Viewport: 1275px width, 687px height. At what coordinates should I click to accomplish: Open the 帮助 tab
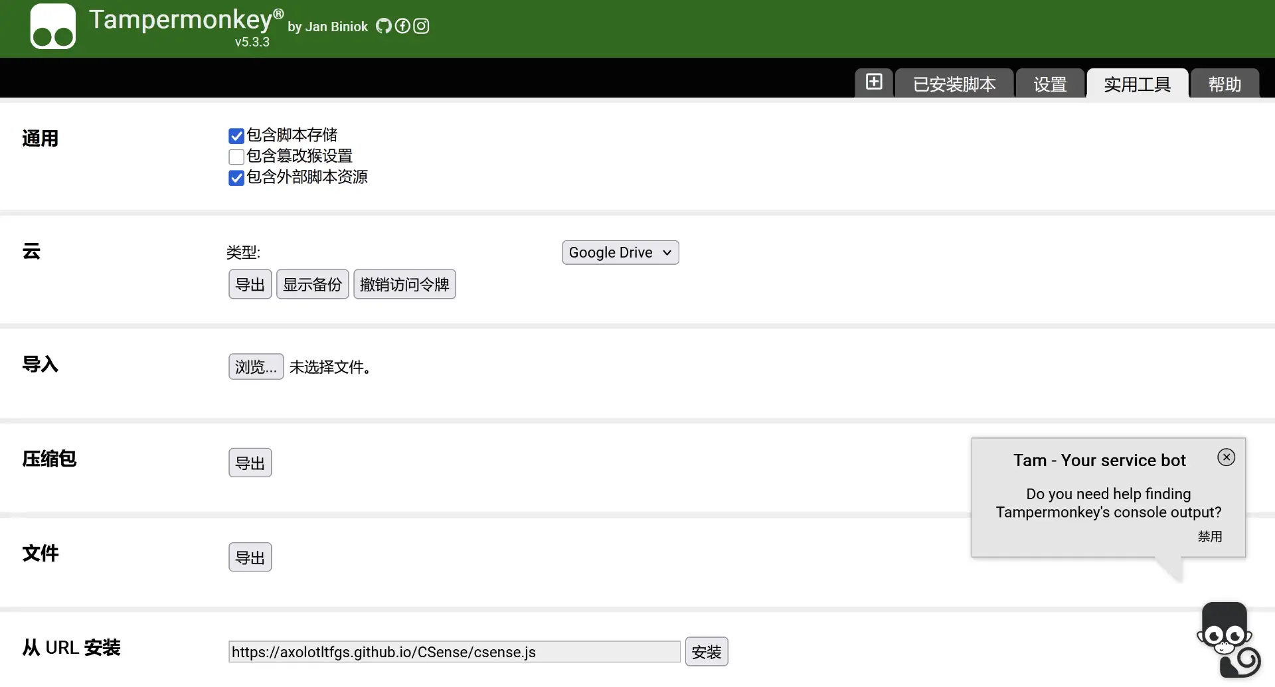(x=1225, y=84)
